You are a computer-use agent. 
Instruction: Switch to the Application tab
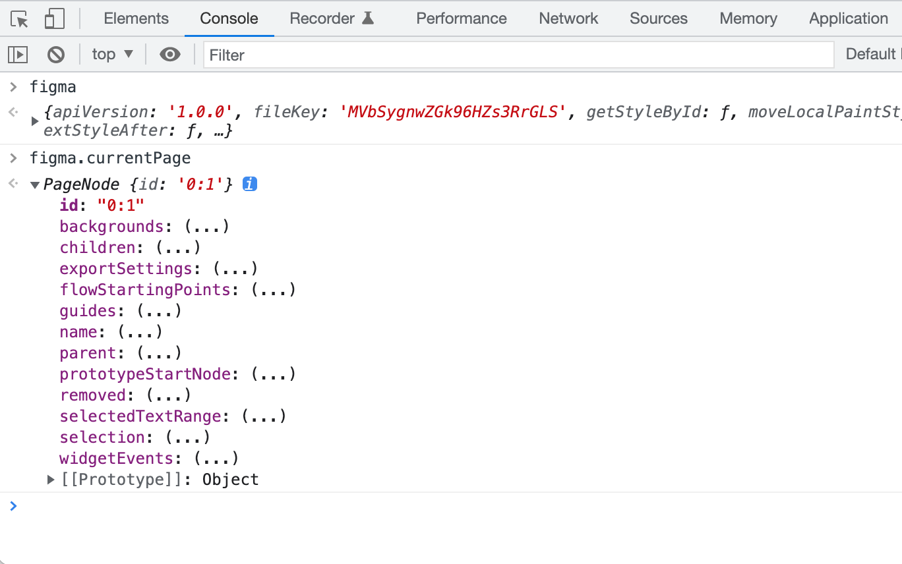tap(849, 18)
